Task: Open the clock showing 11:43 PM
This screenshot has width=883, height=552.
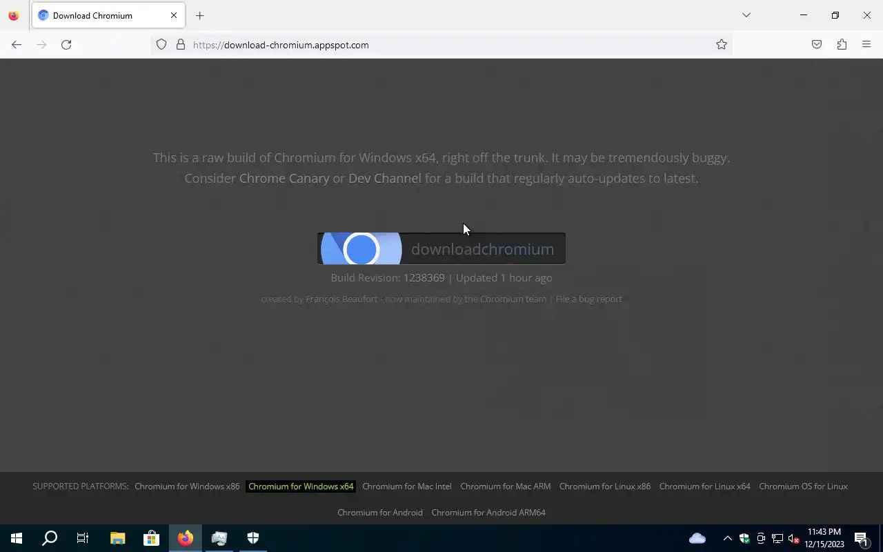Action: pyautogui.click(x=824, y=538)
